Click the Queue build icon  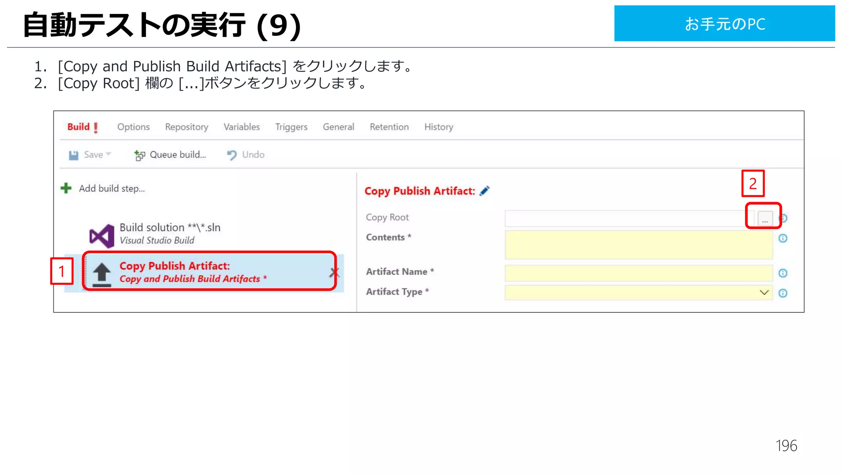(x=139, y=155)
